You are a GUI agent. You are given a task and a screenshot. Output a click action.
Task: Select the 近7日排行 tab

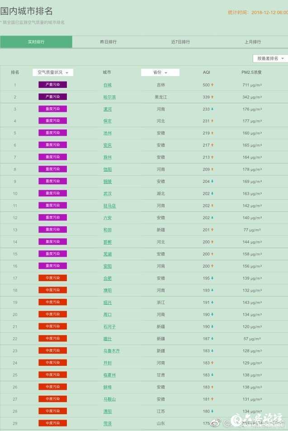180,42
